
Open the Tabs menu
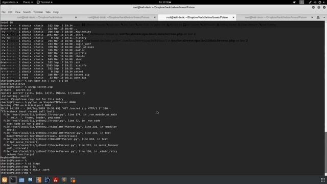(48, 12)
